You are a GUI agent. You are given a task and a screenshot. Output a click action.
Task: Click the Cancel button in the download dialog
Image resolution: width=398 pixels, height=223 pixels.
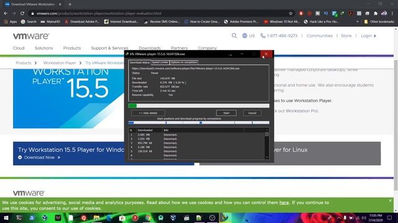[x=252, y=113]
